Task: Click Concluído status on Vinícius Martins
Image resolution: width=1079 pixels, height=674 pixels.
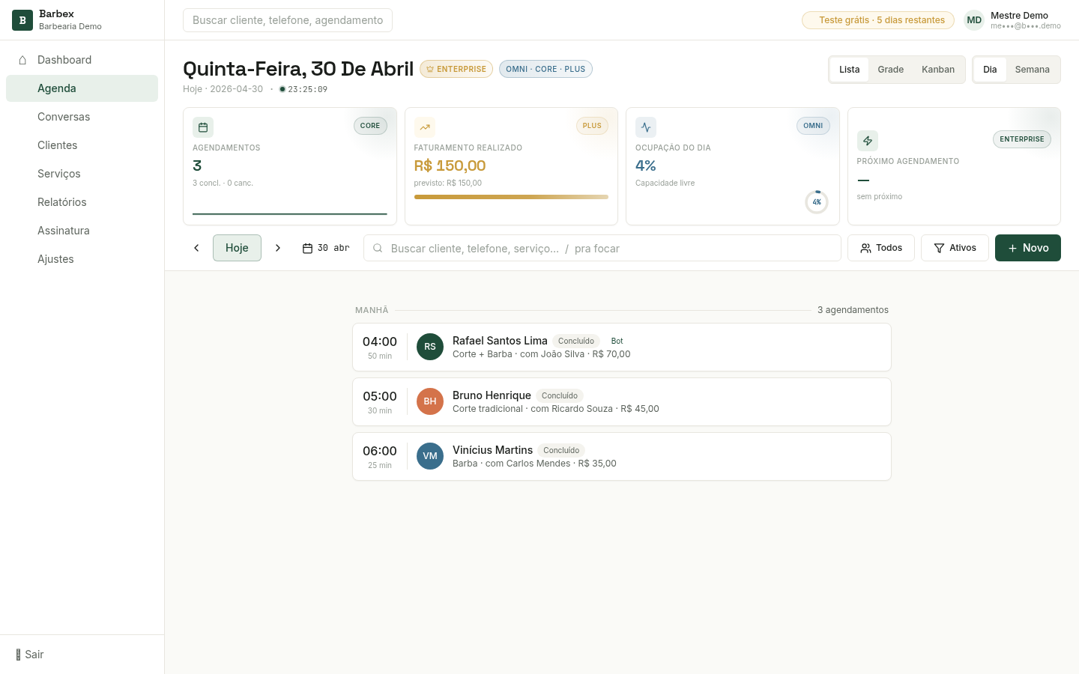Action: [x=561, y=450]
